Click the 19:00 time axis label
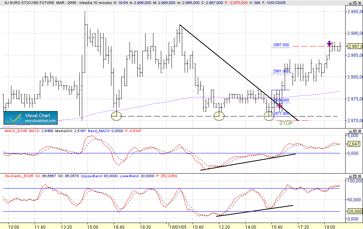The height and width of the screenshot is (229, 363). (x=330, y=227)
